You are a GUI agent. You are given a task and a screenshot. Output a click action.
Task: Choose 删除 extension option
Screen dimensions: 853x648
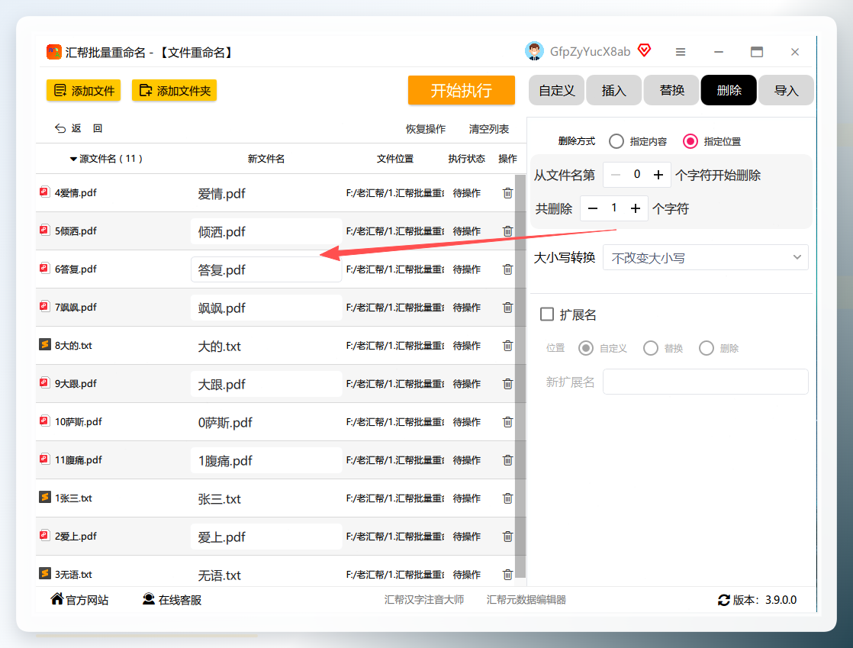point(706,348)
